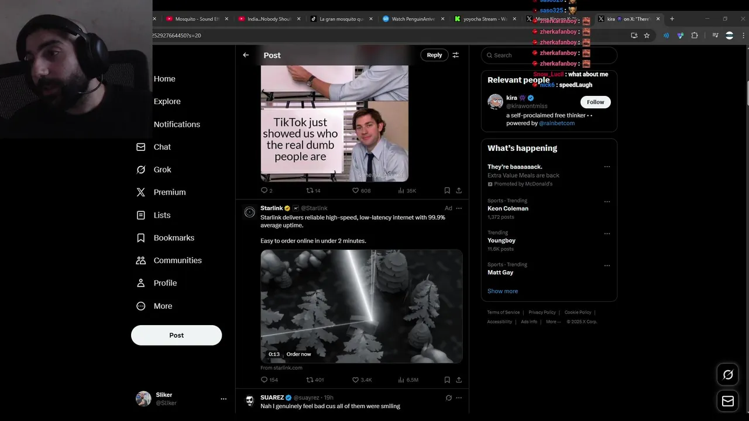Reply to the Starlink ad with 154 replies
Image resolution: width=749 pixels, height=421 pixels.
(269, 380)
